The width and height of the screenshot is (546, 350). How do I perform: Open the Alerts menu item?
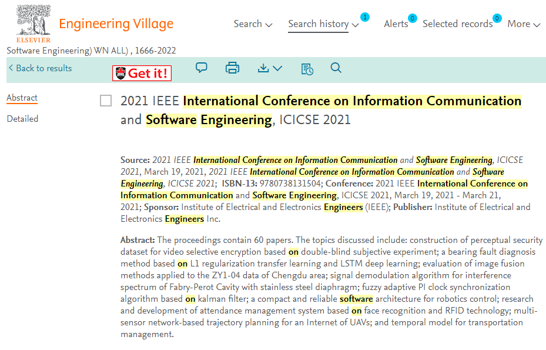(396, 24)
